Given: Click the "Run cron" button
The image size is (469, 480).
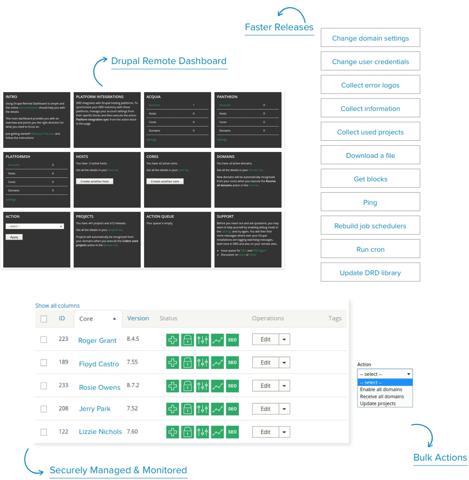Looking at the screenshot, I should point(371,249).
